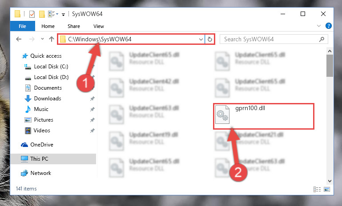Expand the ribbon using the chevron
Screen dimensions: 342x206
[319, 26]
